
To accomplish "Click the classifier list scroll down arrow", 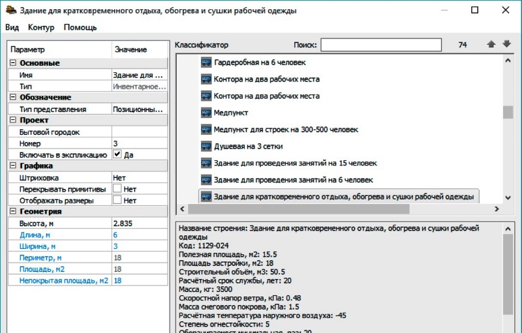I will [508, 197].
